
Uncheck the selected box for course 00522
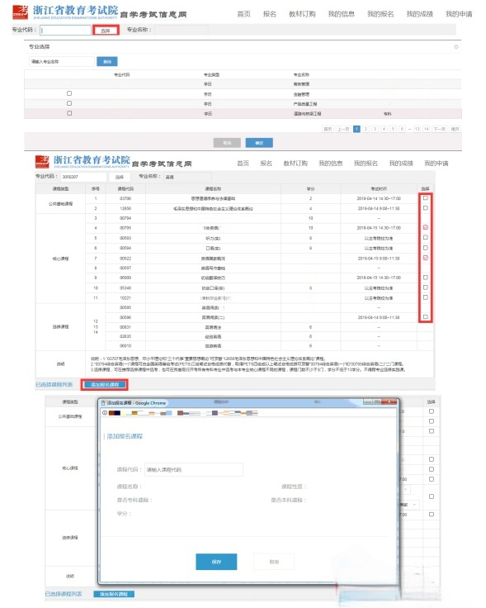426,258
